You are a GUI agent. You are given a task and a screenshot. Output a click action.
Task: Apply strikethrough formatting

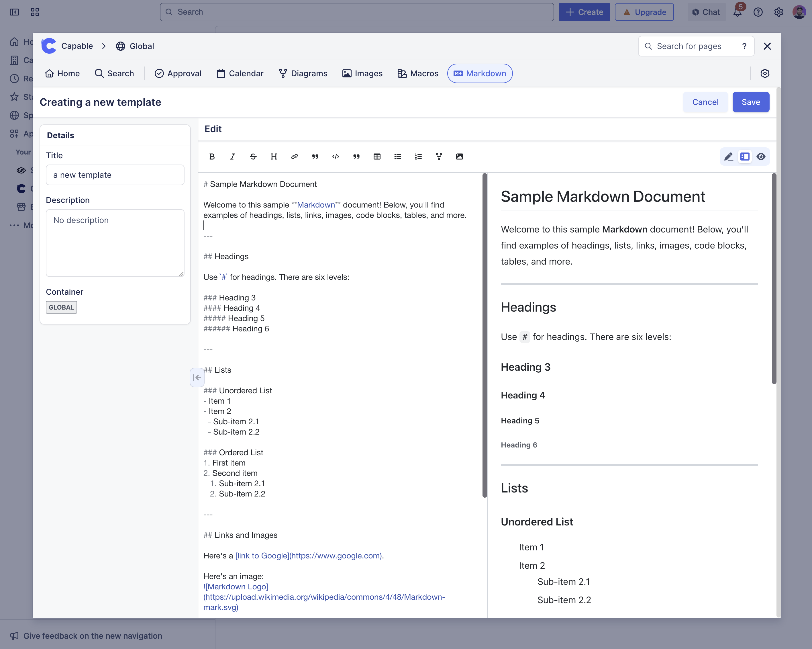click(253, 157)
